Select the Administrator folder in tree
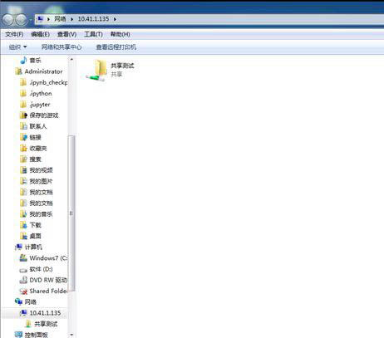The image size is (384, 338). tap(43, 71)
